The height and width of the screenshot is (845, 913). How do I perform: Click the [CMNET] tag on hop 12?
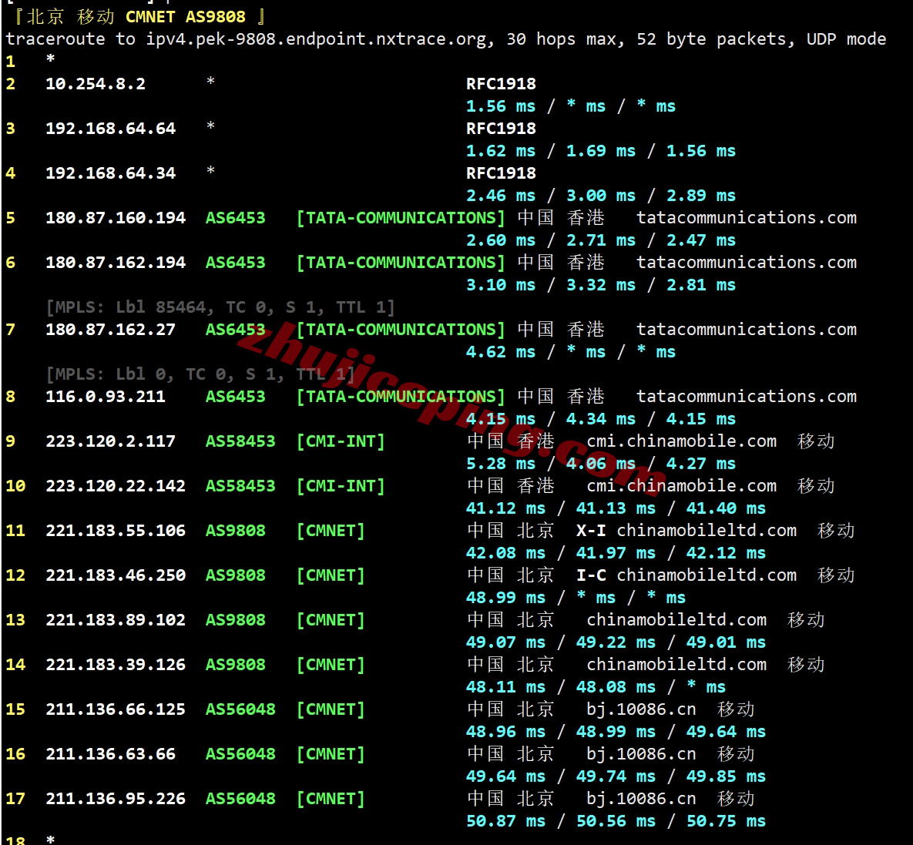(x=330, y=575)
